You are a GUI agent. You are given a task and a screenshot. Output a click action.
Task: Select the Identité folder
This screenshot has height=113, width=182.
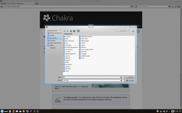67,69
